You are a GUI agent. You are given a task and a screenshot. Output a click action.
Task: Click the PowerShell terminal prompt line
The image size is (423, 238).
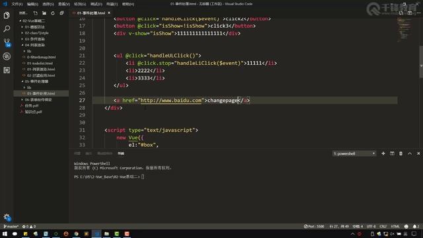[109, 177]
